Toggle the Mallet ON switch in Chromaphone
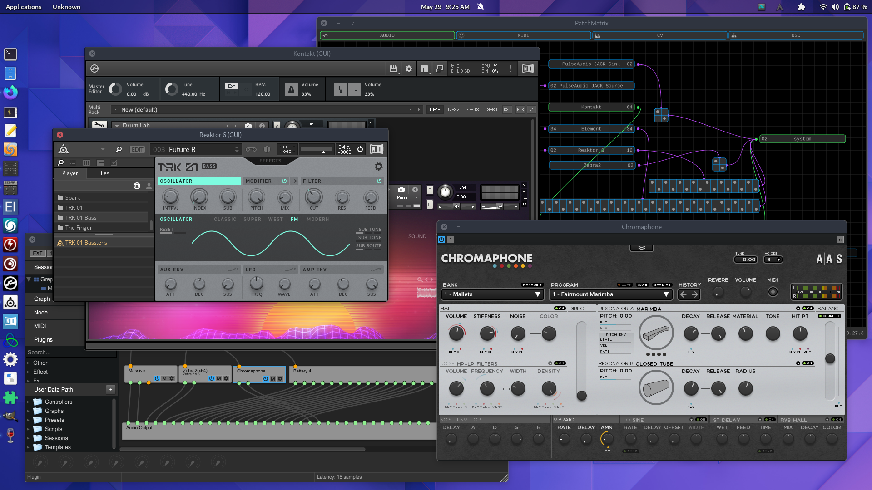The image size is (872, 490). [x=560, y=309]
